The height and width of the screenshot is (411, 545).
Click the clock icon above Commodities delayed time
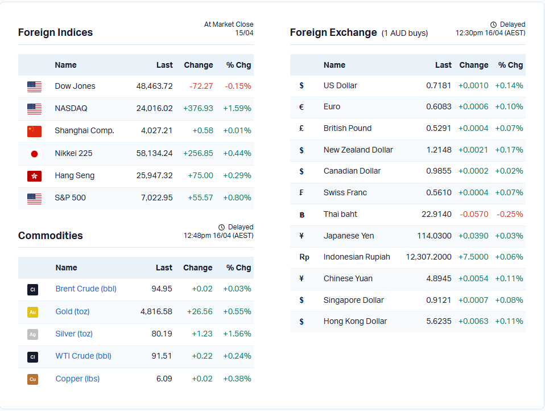222,227
